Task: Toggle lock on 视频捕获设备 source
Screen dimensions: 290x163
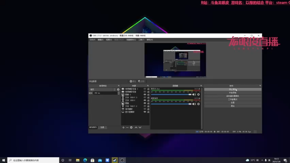Action: point(148,91)
